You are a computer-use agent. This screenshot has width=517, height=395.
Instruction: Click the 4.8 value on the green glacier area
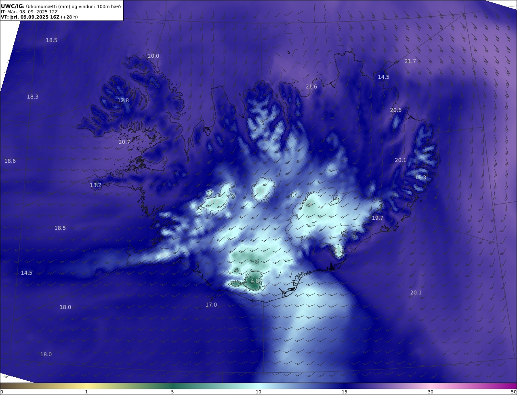(x=255, y=281)
